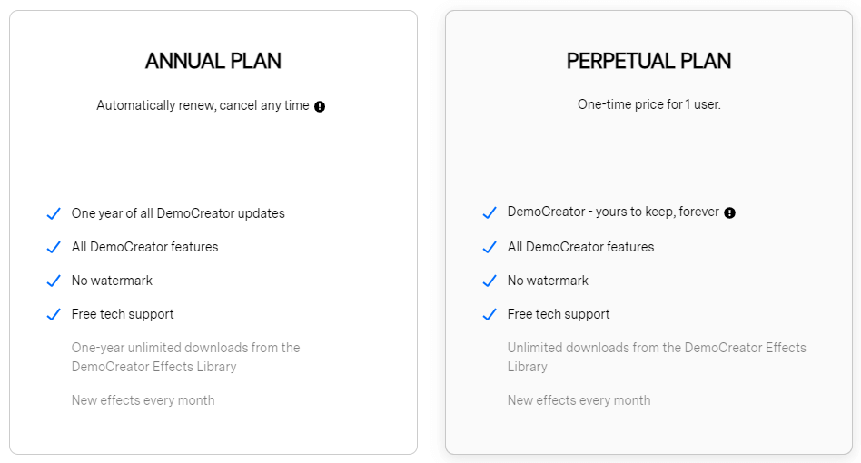Click checkmark next to Annual 'All DemoCreator features'

click(54, 247)
